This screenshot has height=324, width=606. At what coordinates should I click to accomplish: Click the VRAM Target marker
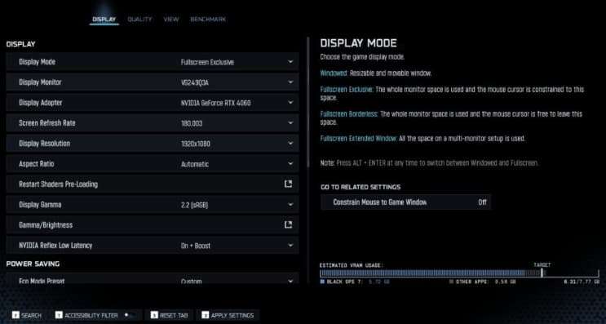542,273
